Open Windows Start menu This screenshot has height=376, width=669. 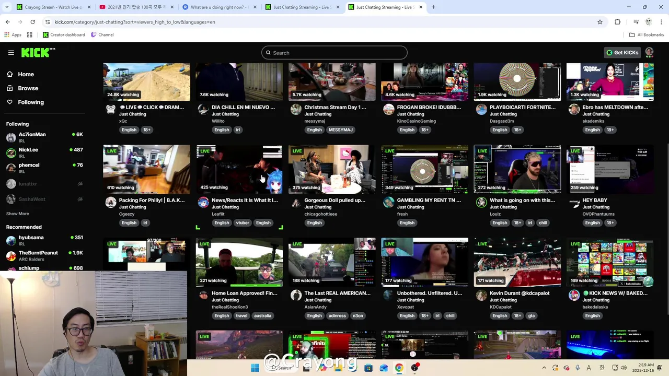click(255, 368)
